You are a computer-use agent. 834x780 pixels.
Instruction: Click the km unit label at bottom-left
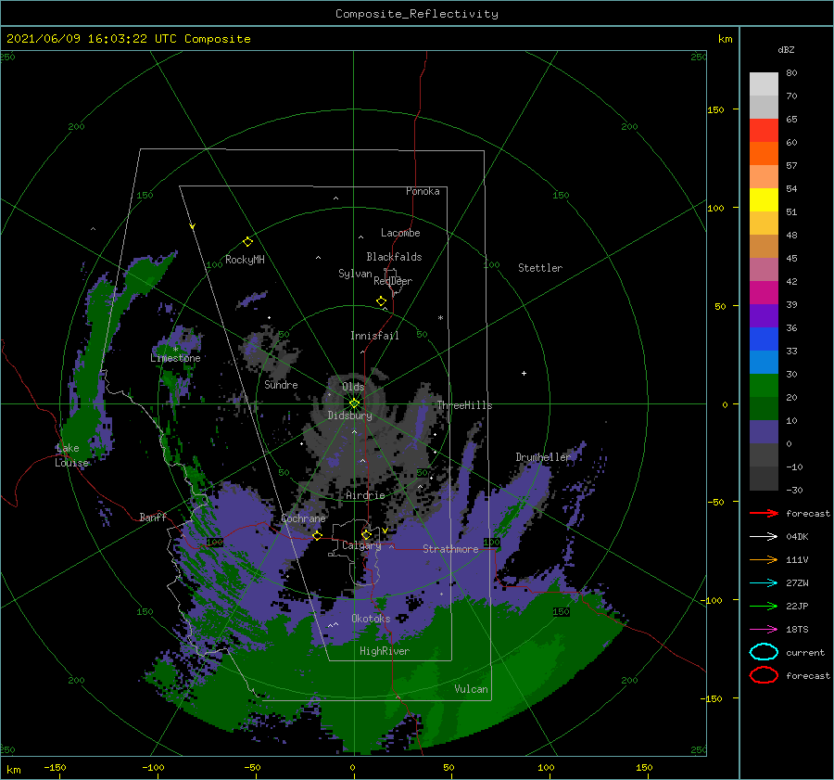point(13,770)
